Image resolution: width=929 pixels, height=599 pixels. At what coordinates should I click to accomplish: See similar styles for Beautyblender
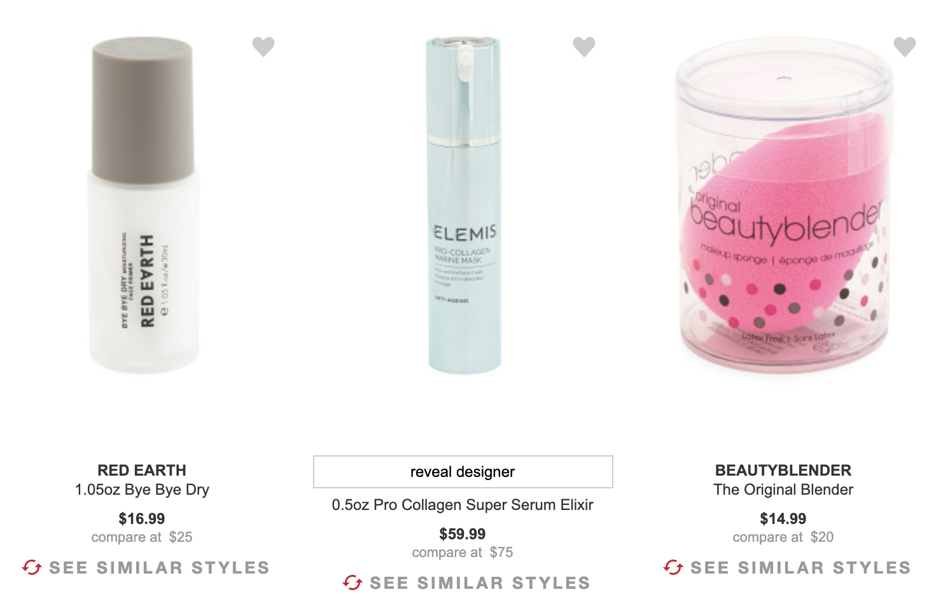coord(787,567)
